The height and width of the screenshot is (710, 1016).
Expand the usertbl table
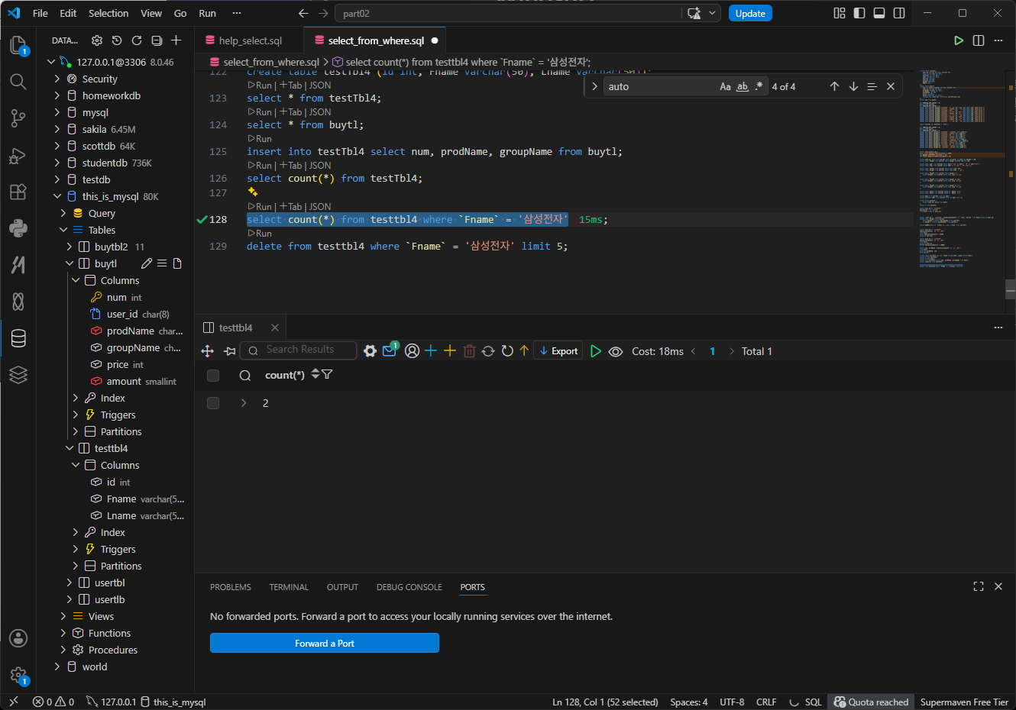[70, 583]
